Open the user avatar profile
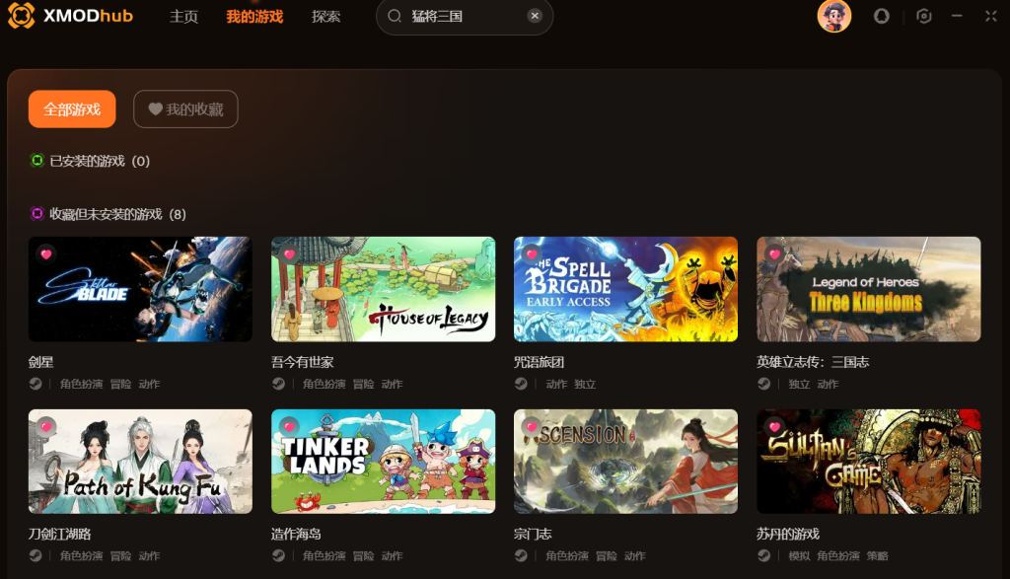Screen dimensions: 1010x579 [x=834, y=16]
